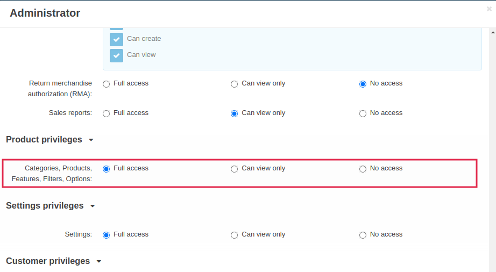
Task: Select Can view only for RMA
Action: [234, 84]
